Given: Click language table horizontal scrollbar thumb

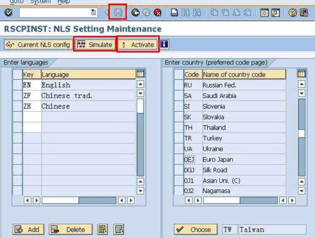Looking at the screenshot, I should (x=60, y=200).
